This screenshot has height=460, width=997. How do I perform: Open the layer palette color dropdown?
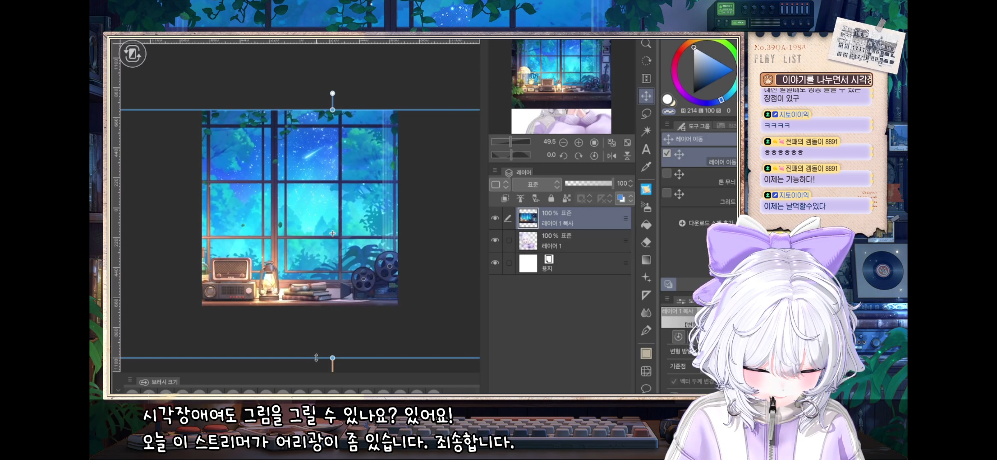point(500,185)
